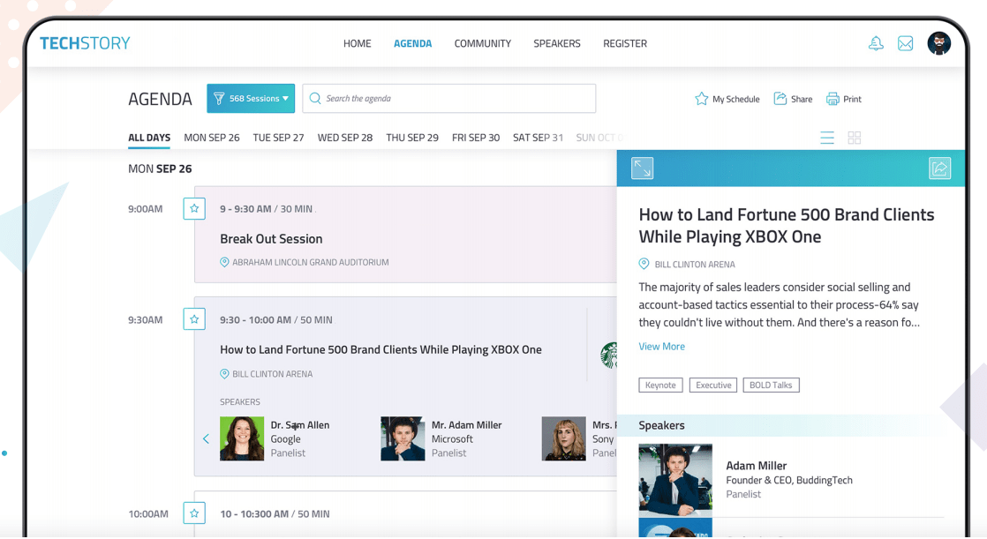Click the Executive tag
The height and width of the screenshot is (539, 987).
[x=713, y=385]
